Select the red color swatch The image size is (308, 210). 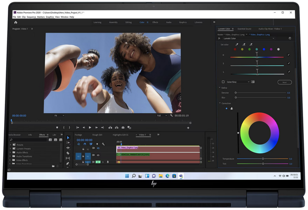click(x=235, y=49)
